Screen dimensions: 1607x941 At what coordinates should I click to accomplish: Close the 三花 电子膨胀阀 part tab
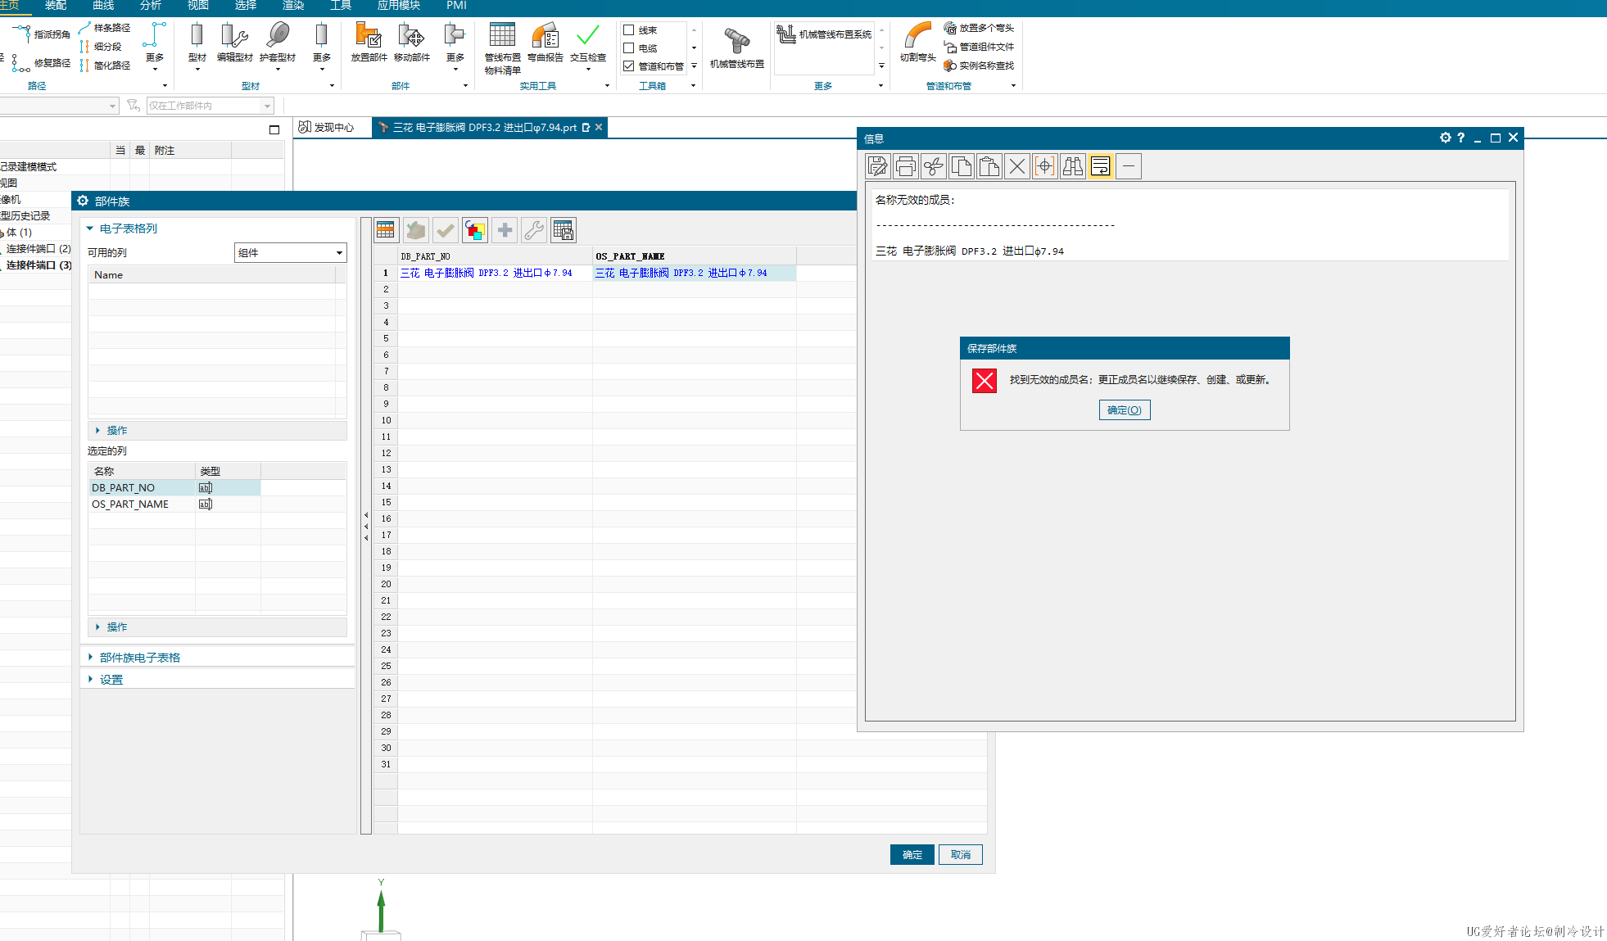point(599,127)
